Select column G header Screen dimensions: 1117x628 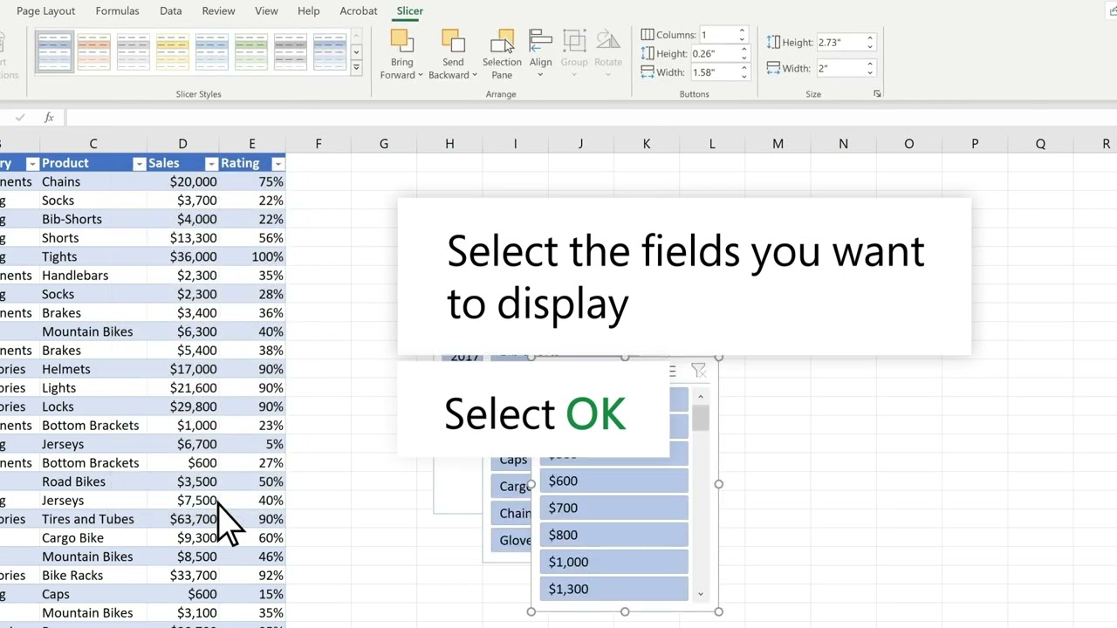click(x=384, y=144)
